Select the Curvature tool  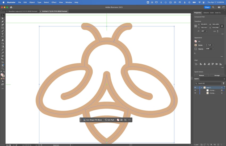(x=3, y=25)
